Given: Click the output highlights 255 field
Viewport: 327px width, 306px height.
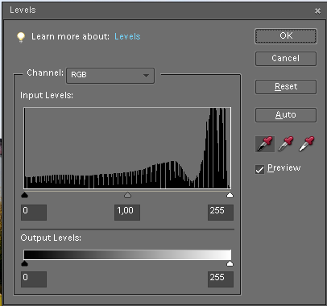Looking at the screenshot, I should (221, 279).
